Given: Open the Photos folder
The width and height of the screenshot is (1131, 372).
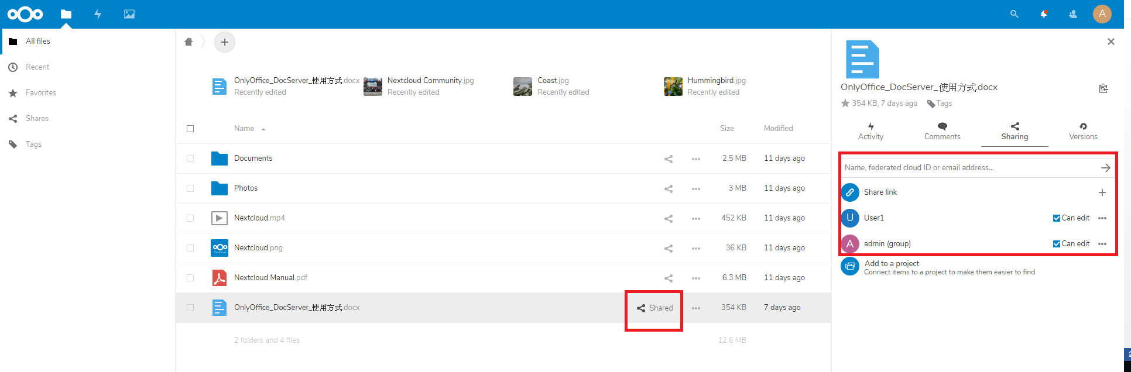Looking at the screenshot, I should 246,188.
